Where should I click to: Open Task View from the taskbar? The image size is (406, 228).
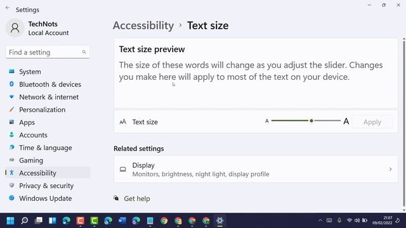point(39,220)
